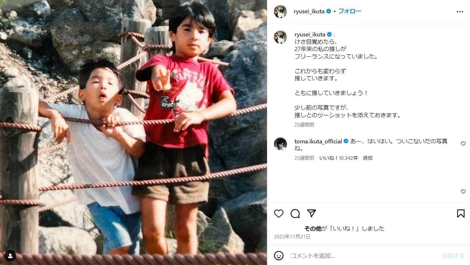The height and width of the screenshot is (265, 470).
Task: Click the lower small comment heart
Action: [x=463, y=192]
